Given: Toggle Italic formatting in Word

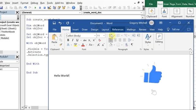Looking at the screenshot, I should point(73,40).
